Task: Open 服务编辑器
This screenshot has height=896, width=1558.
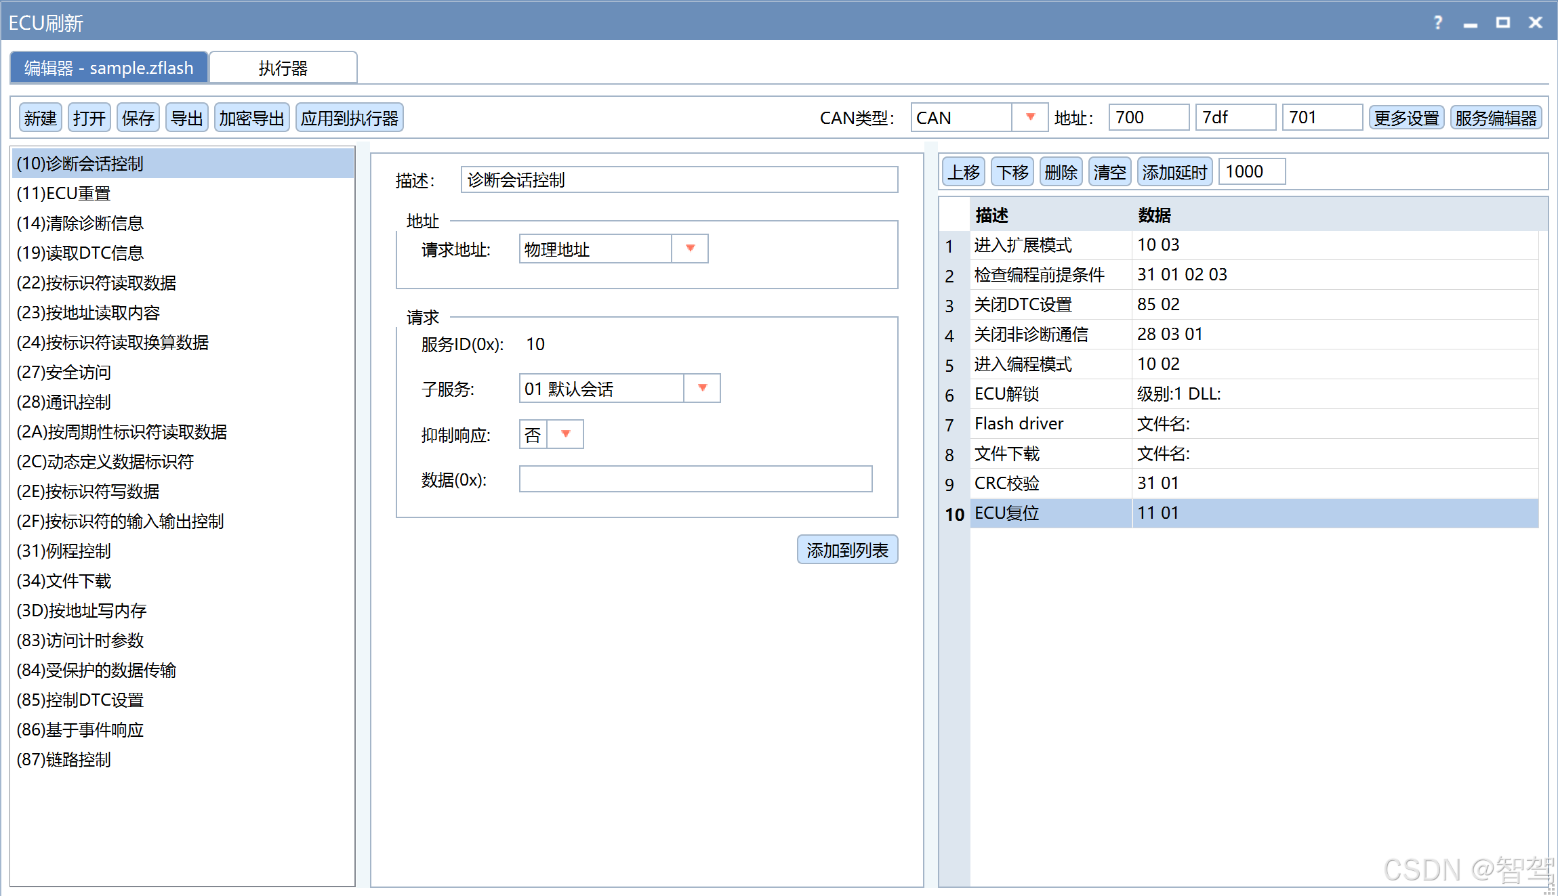Action: 1495,118
